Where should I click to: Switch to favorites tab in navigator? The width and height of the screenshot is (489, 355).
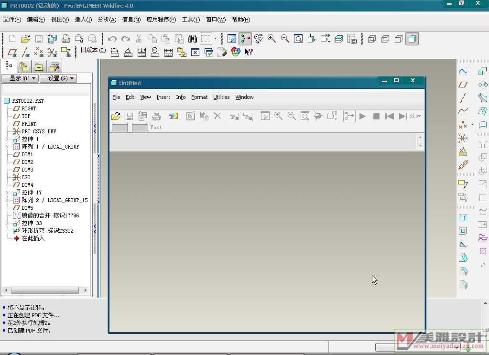point(39,67)
